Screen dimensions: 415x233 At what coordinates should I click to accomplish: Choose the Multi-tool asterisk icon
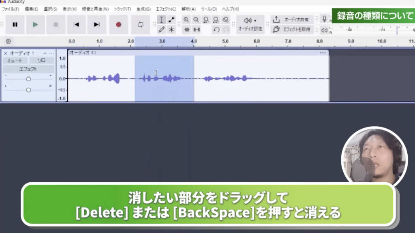click(x=171, y=30)
